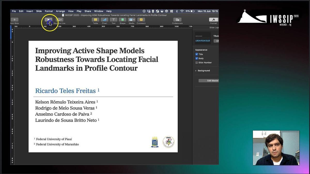Insert a Table from the toolbar
Screen dimensions: 310x174
coord(95,20)
